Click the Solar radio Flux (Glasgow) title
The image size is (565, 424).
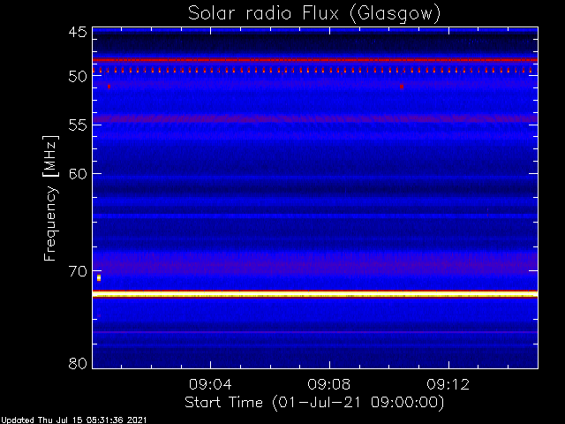click(x=314, y=14)
